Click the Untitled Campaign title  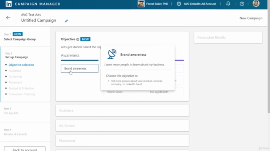pyautogui.click(x=38, y=20)
